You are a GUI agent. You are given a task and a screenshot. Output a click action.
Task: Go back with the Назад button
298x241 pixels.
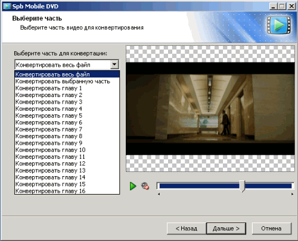[187, 229]
